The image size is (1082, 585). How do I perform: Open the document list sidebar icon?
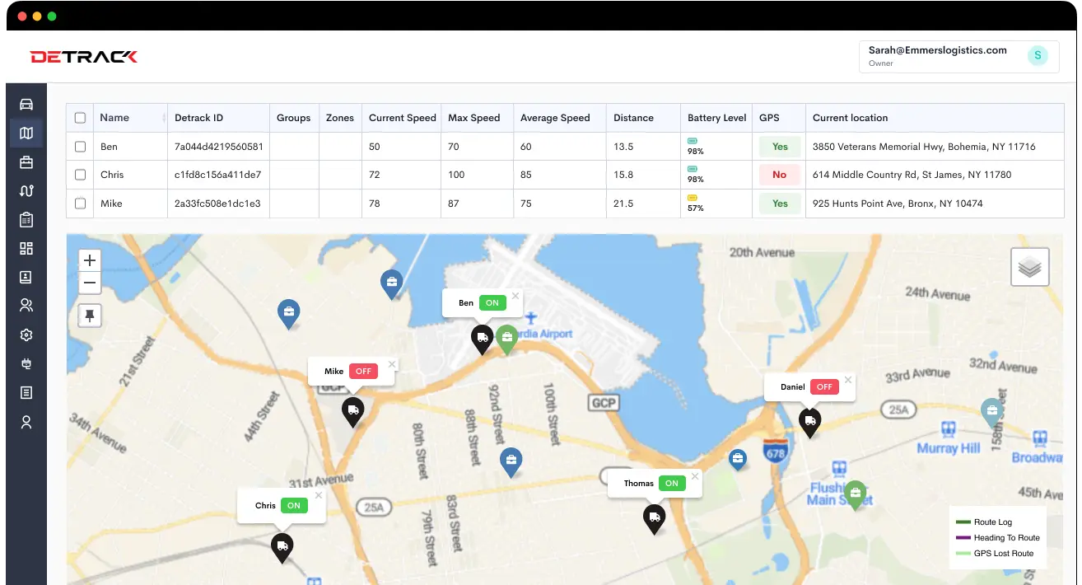[26, 392]
